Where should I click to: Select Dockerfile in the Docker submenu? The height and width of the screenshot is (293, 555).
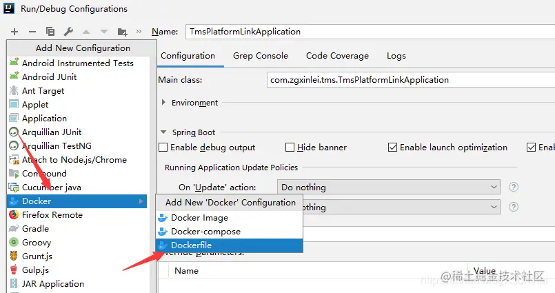click(x=230, y=245)
